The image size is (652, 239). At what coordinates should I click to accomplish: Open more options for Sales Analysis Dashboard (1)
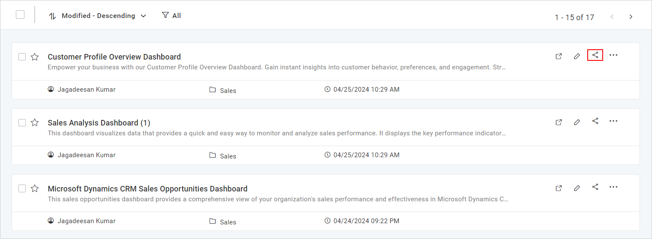tap(613, 121)
